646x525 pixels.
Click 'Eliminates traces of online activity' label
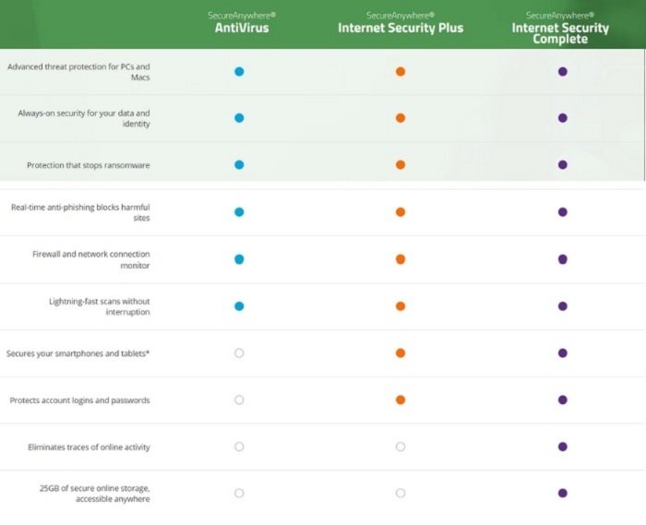click(x=89, y=447)
